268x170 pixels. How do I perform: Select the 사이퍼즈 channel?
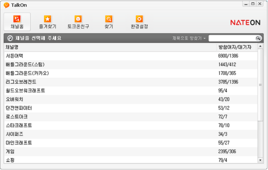click(131, 134)
